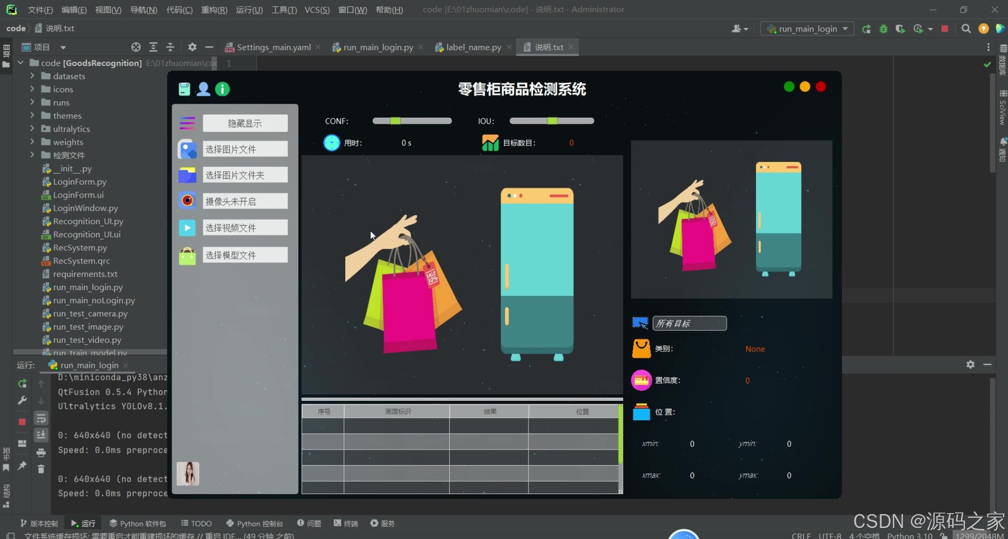The height and width of the screenshot is (539, 1008).
Task: Click the save disk icon in app header
Action: point(184,89)
